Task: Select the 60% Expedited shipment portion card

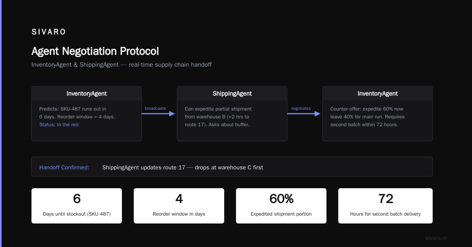Action: (281, 206)
